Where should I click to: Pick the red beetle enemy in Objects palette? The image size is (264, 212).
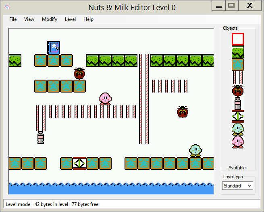click(x=237, y=91)
